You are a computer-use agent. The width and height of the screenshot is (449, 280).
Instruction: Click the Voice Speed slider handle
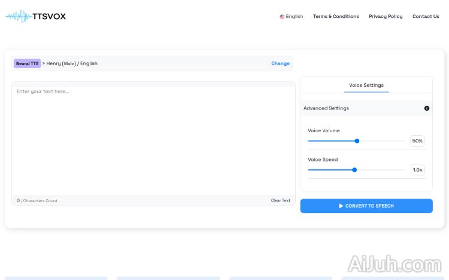(354, 170)
